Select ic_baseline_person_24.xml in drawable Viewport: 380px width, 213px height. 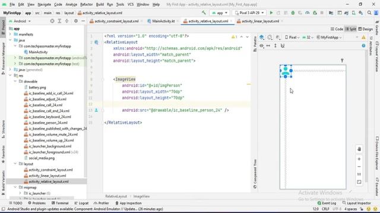click(x=48, y=122)
